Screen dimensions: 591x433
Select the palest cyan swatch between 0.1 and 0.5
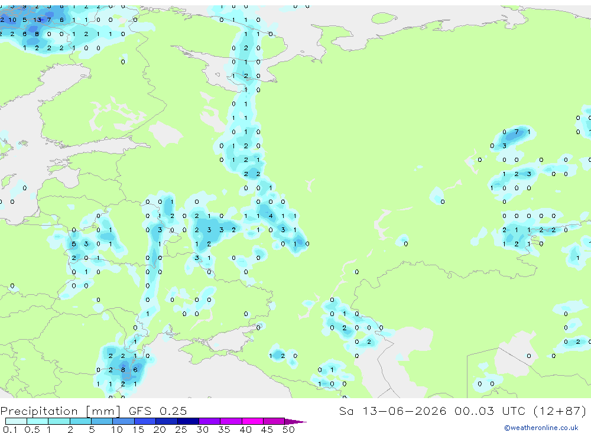pyautogui.click(x=16, y=421)
